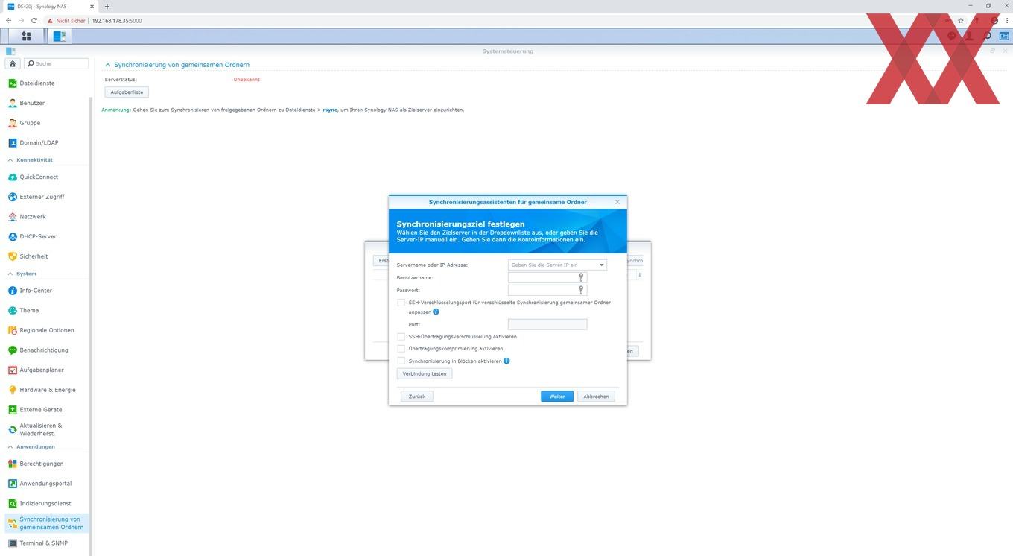1013x556 pixels.
Task: Open the DSM main menu grid icon
Action: tap(26, 36)
